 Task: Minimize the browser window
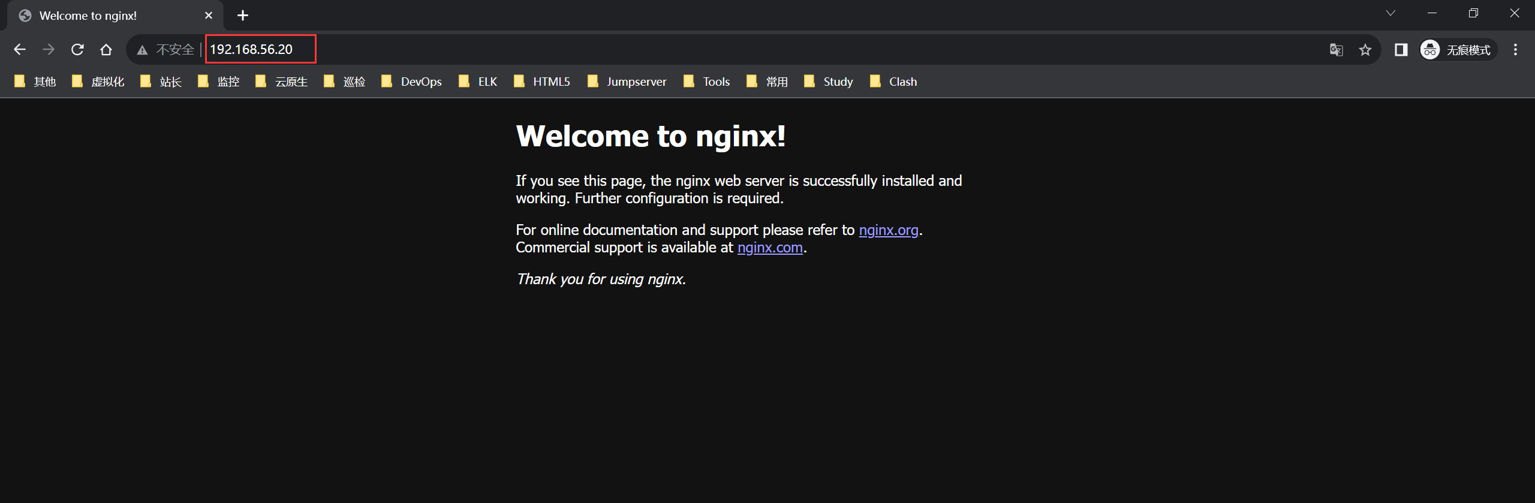[1432, 13]
